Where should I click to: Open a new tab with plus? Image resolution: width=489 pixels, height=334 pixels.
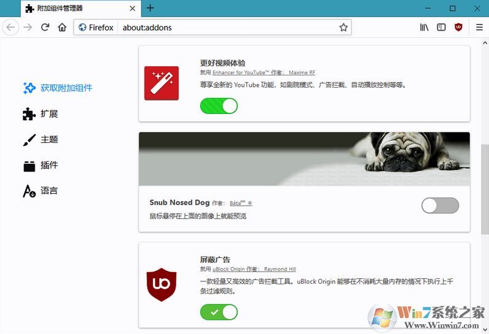tap(151, 8)
